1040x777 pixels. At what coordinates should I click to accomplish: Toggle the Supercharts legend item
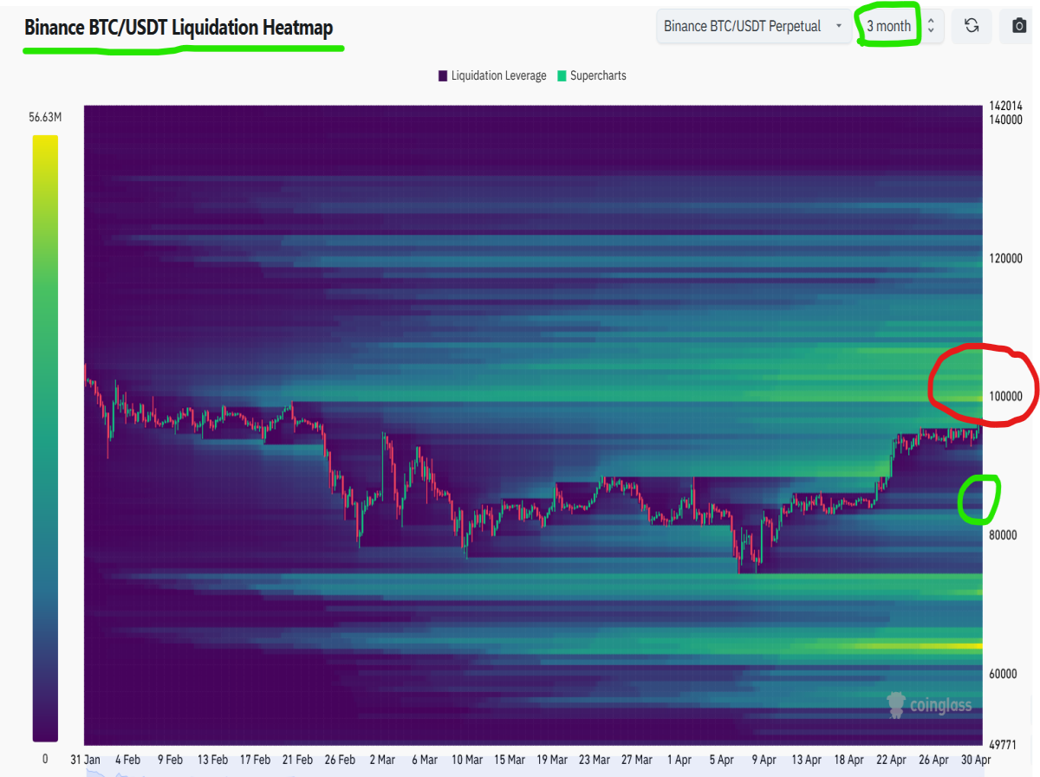[x=590, y=76]
